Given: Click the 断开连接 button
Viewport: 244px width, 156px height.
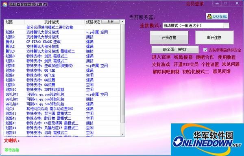Looking at the screenshot, I should click(214, 37).
